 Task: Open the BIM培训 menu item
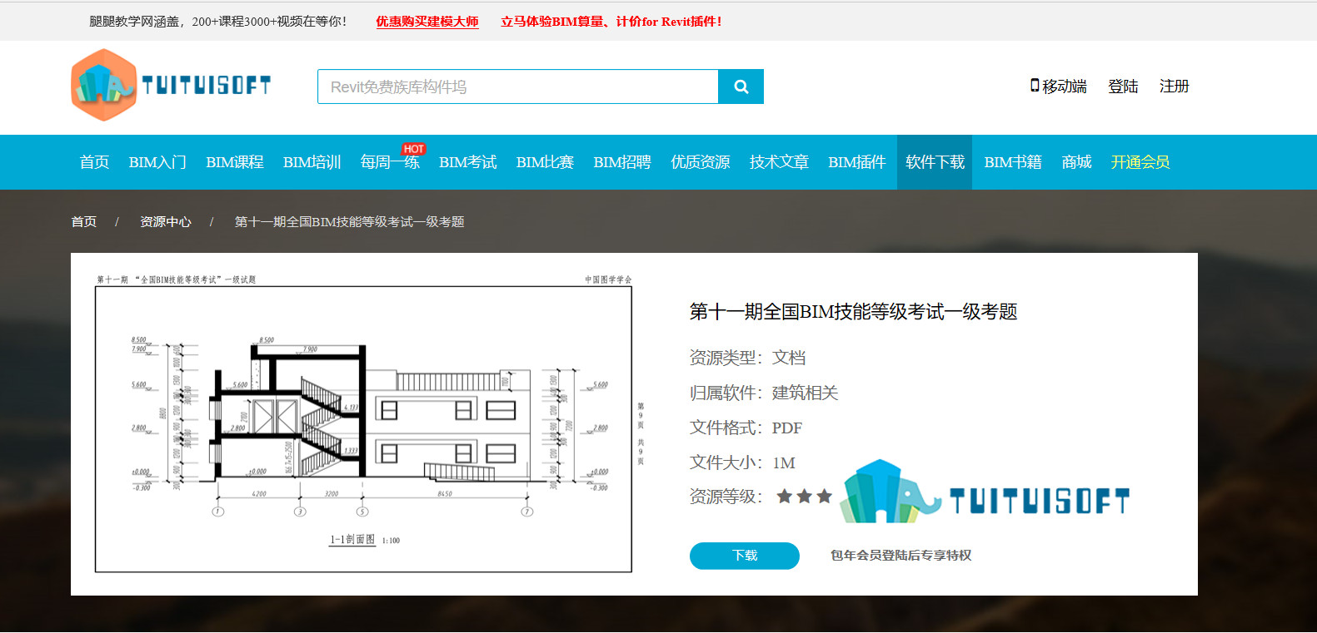(x=312, y=162)
